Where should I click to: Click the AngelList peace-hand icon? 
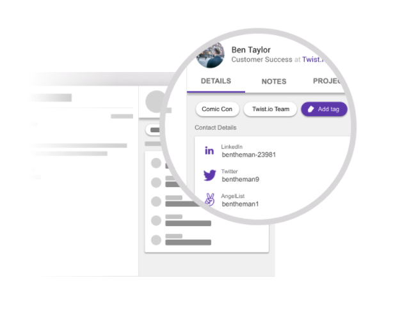[210, 199]
